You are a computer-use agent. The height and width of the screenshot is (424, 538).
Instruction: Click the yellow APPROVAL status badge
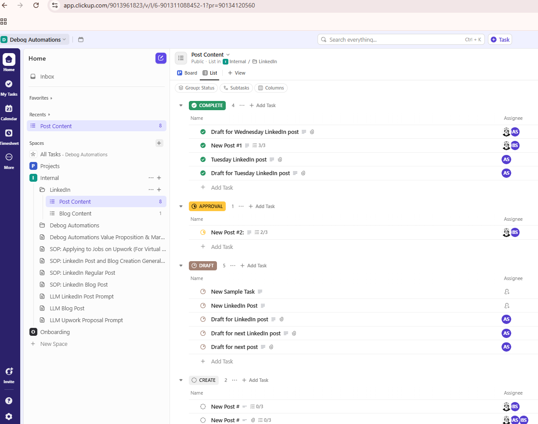207,206
